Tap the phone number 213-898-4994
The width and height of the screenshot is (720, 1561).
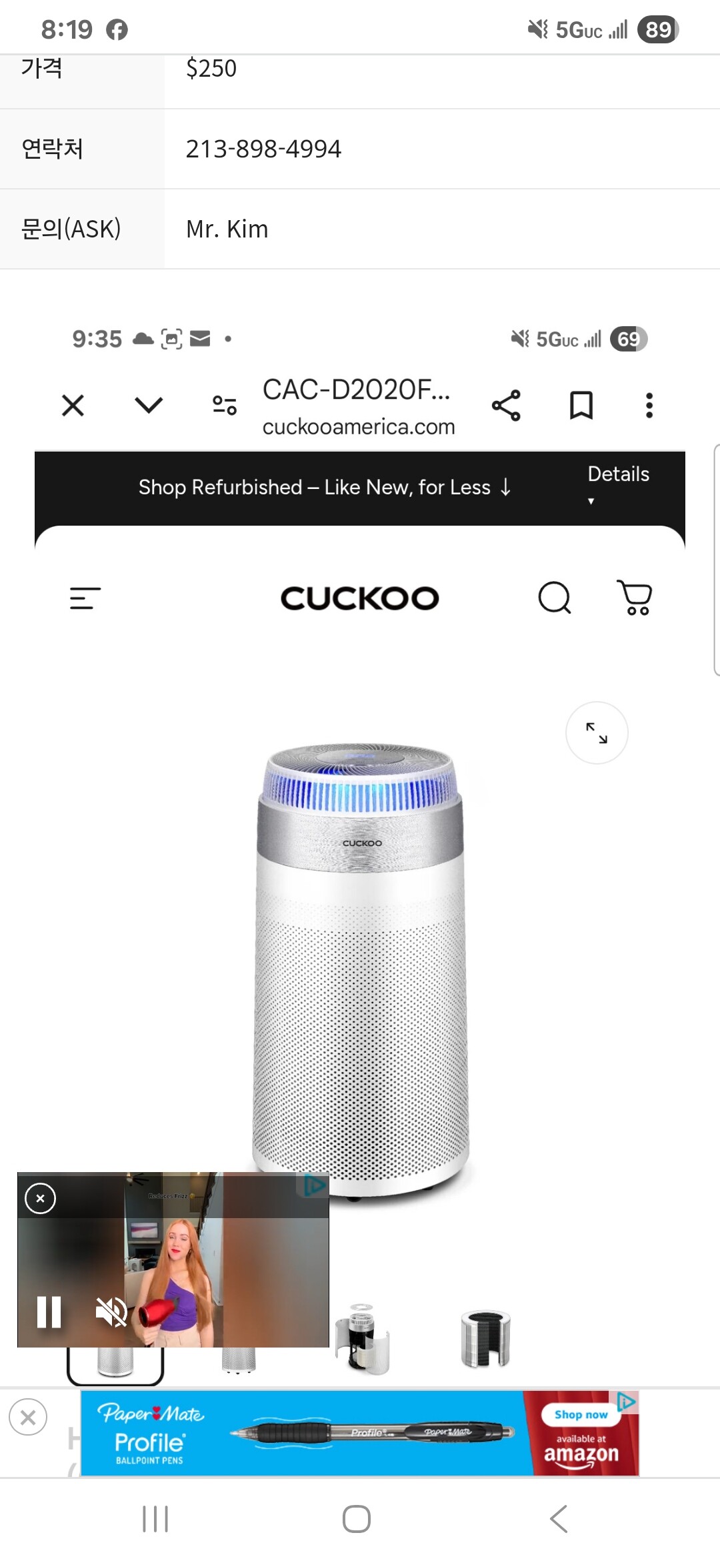pyautogui.click(x=263, y=149)
